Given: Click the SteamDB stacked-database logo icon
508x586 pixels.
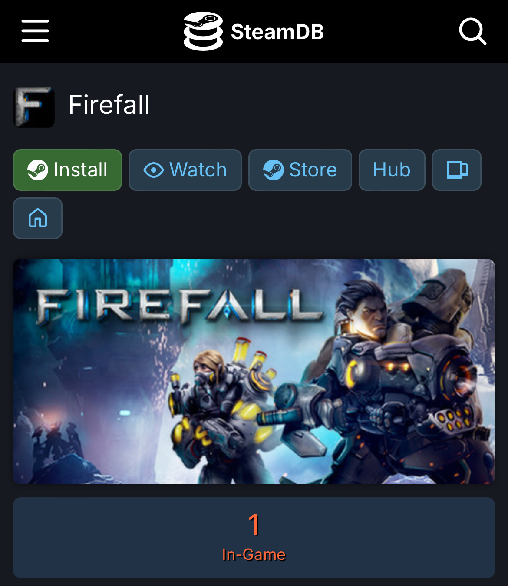Looking at the screenshot, I should [x=203, y=31].
